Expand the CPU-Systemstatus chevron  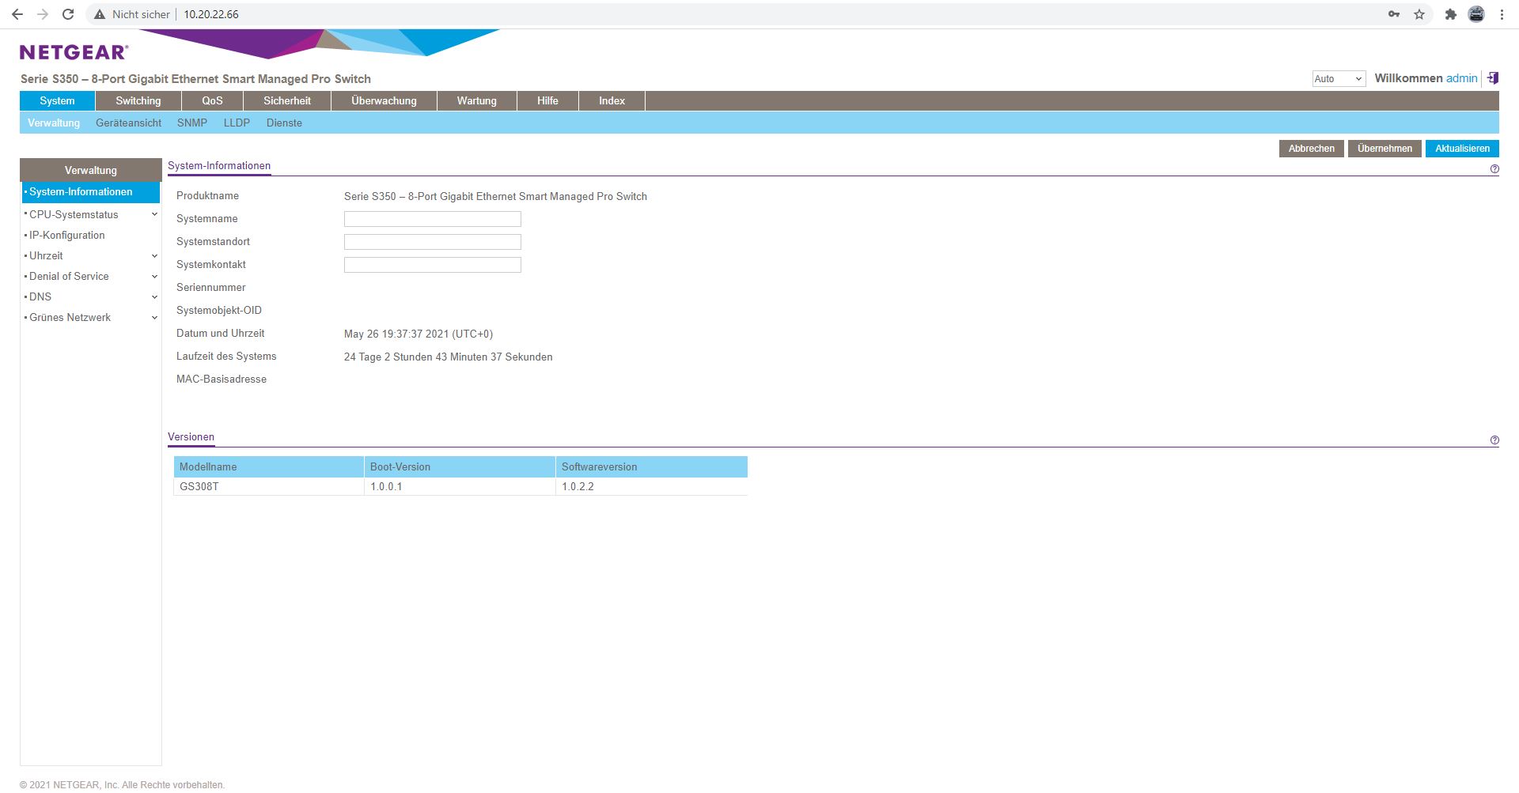coord(154,214)
